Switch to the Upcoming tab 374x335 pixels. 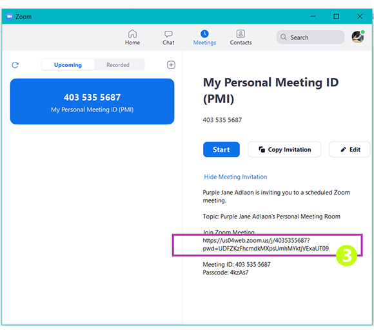point(68,65)
